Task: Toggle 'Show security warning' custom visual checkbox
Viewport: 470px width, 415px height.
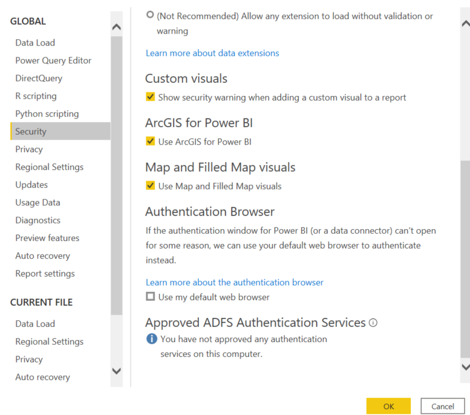Action: (x=150, y=97)
